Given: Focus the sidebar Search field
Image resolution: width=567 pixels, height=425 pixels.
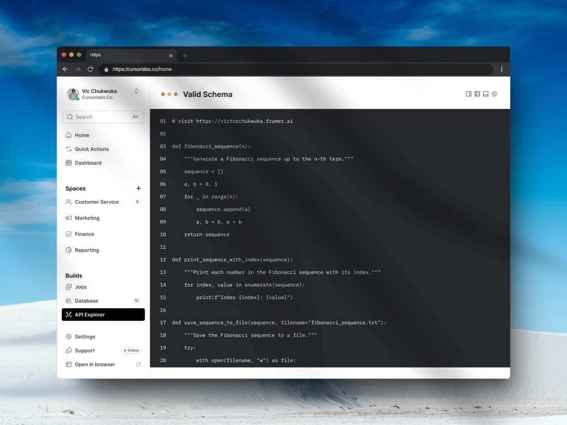Looking at the screenshot, I should [x=103, y=117].
